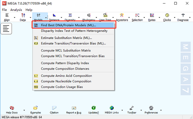The height and width of the screenshot is (119, 193).
Task: Click the MEGA app icon in title bar
Action: pos(4,3)
